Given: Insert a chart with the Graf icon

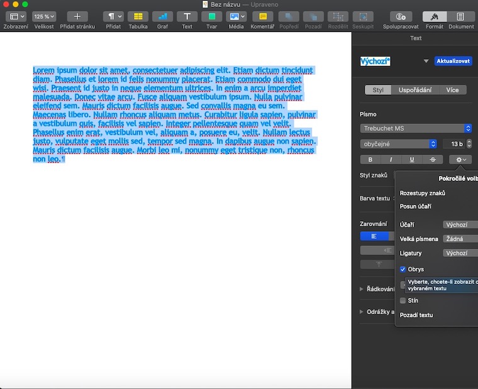Looking at the screenshot, I should tap(163, 16).
